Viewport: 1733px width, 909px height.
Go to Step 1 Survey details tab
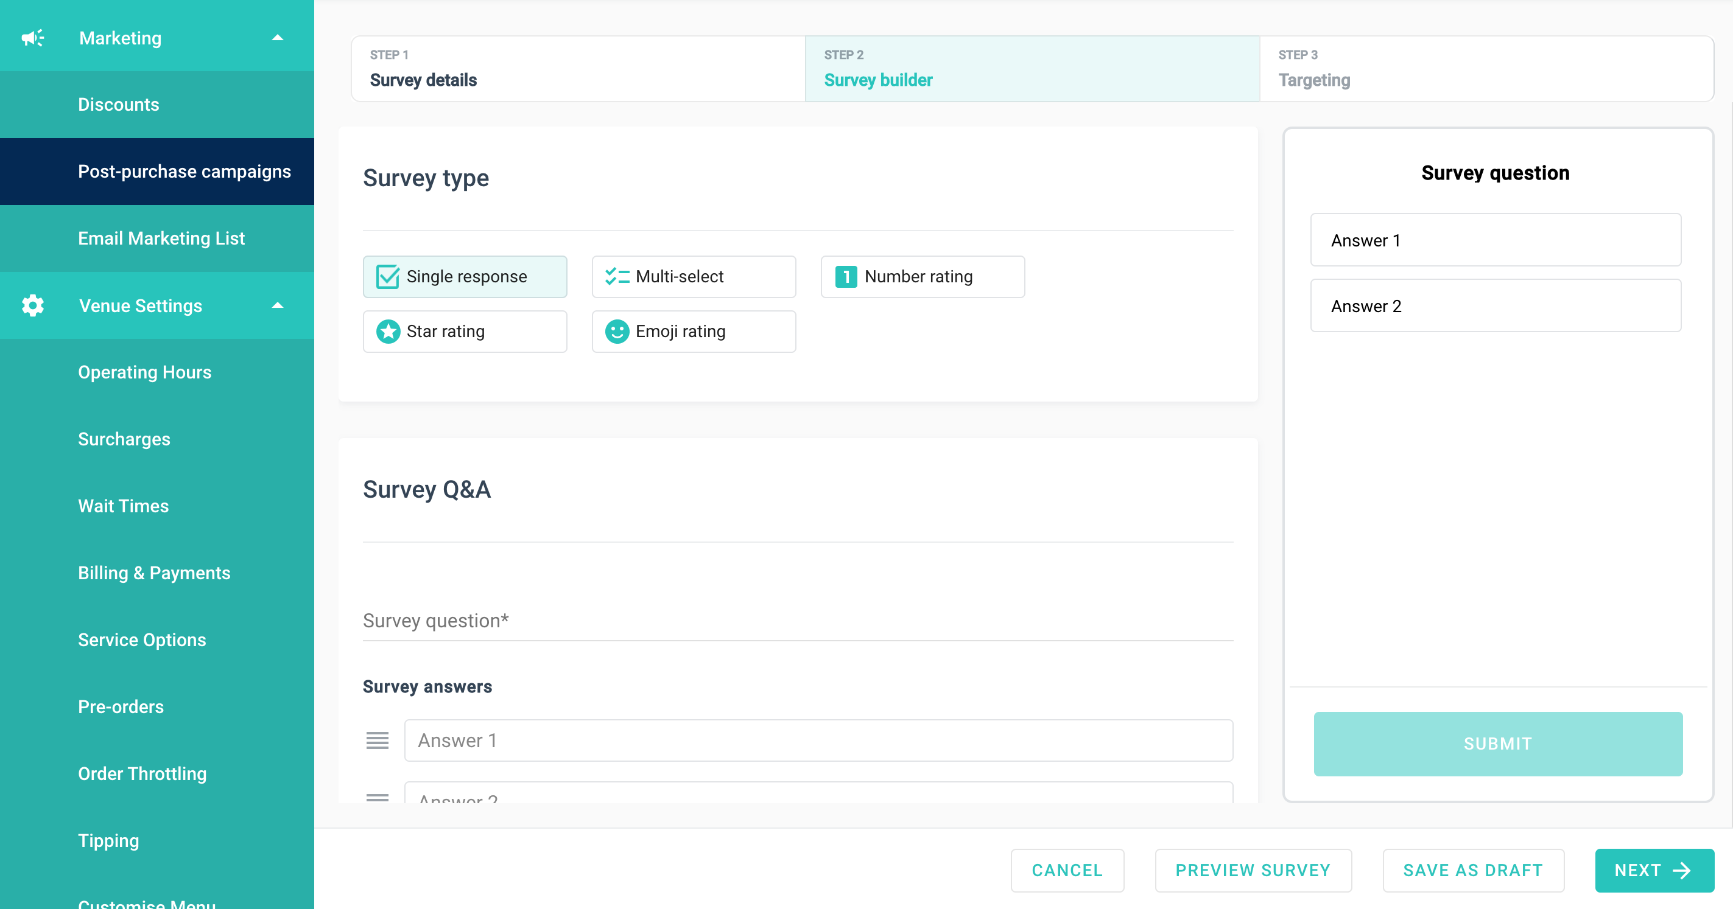(578, 69)
